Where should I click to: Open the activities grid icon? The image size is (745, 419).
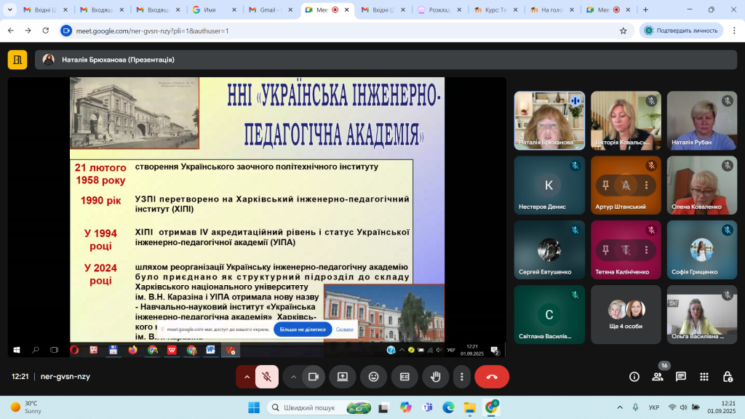pos(704,377)
